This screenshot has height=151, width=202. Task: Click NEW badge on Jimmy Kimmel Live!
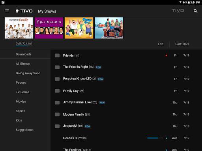(x=102, y=103)
